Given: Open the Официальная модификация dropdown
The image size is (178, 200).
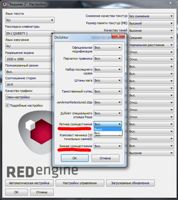Looking at the screenshot, I should click(x=108, y=48).
